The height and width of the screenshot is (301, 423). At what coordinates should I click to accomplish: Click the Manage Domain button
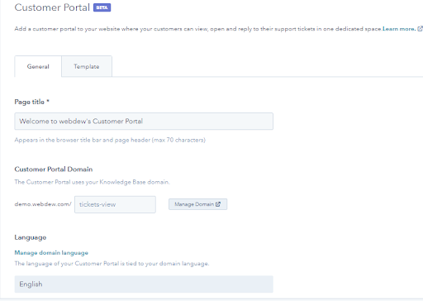click(x=197, y=204)
